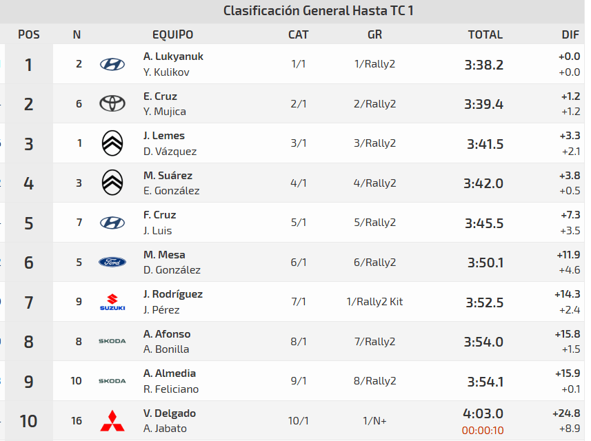Click the Toyota logo beside E. Cruz
This screenshot has width=591, height=441.
[112, 103]
